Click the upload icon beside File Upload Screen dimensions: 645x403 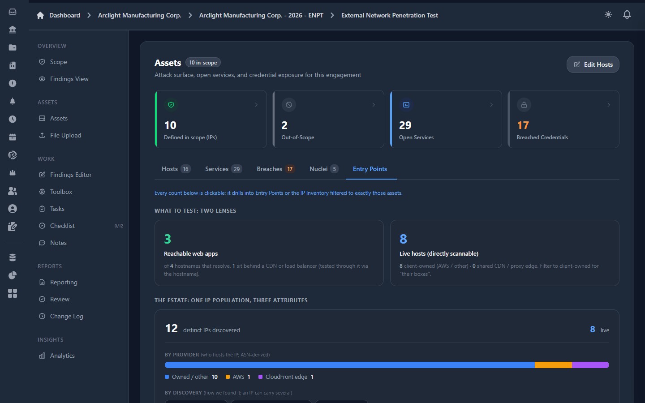tap(42, 135)
